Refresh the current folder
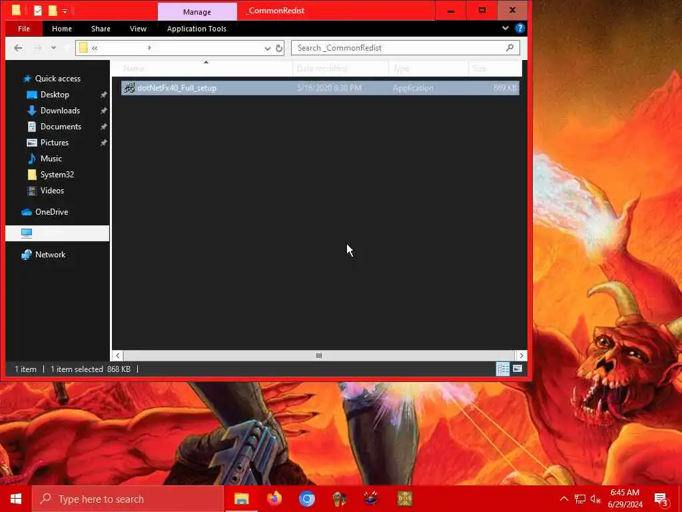Viewport: 682px width, 512px height. click(x=279, y=48)
